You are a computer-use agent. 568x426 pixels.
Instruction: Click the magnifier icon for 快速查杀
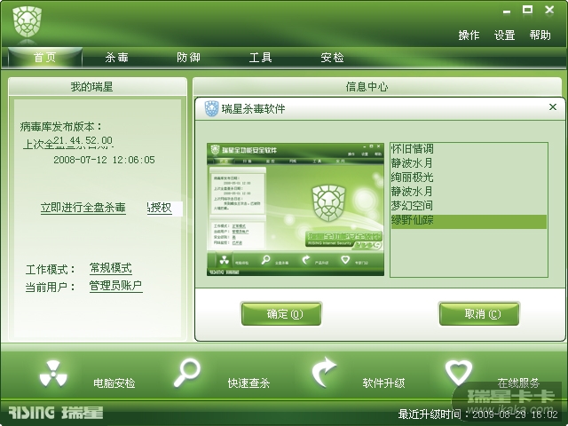[x=187, y=373]
